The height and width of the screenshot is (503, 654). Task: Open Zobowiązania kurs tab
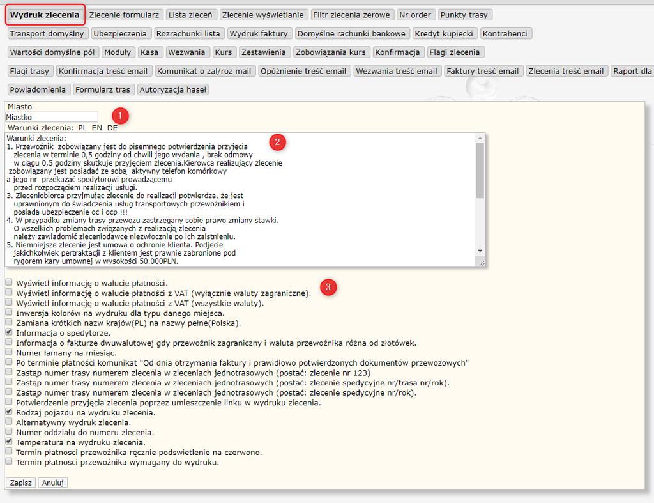click(x=330, y=52)
